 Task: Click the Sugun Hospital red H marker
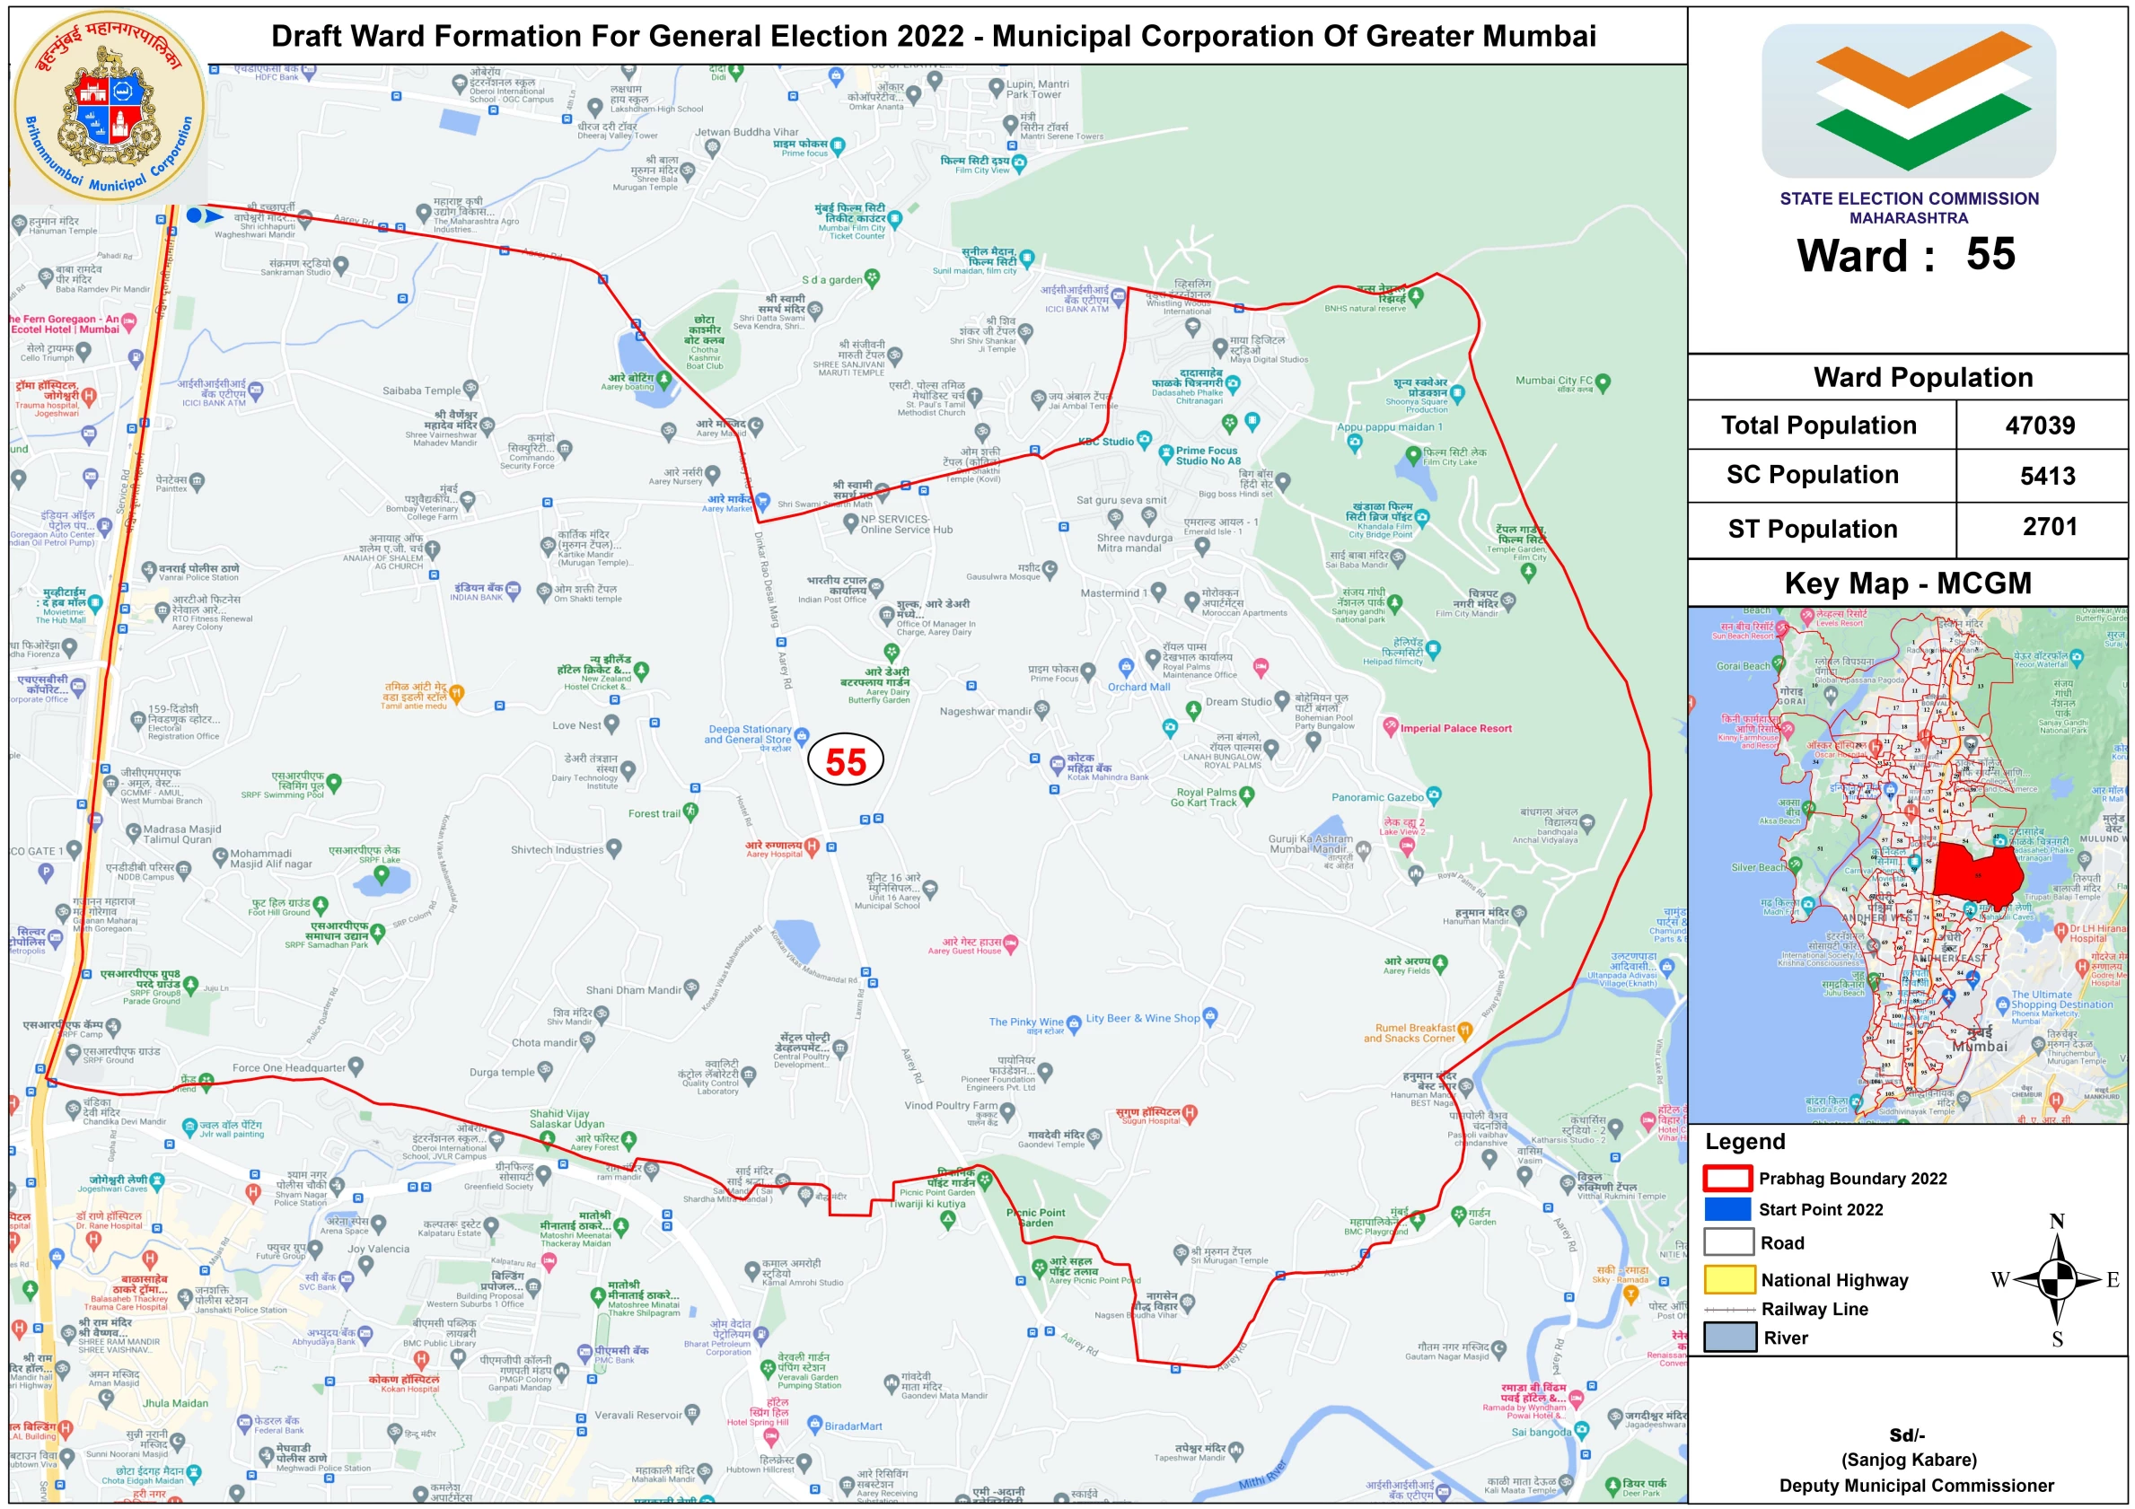click(1191, 1112)
